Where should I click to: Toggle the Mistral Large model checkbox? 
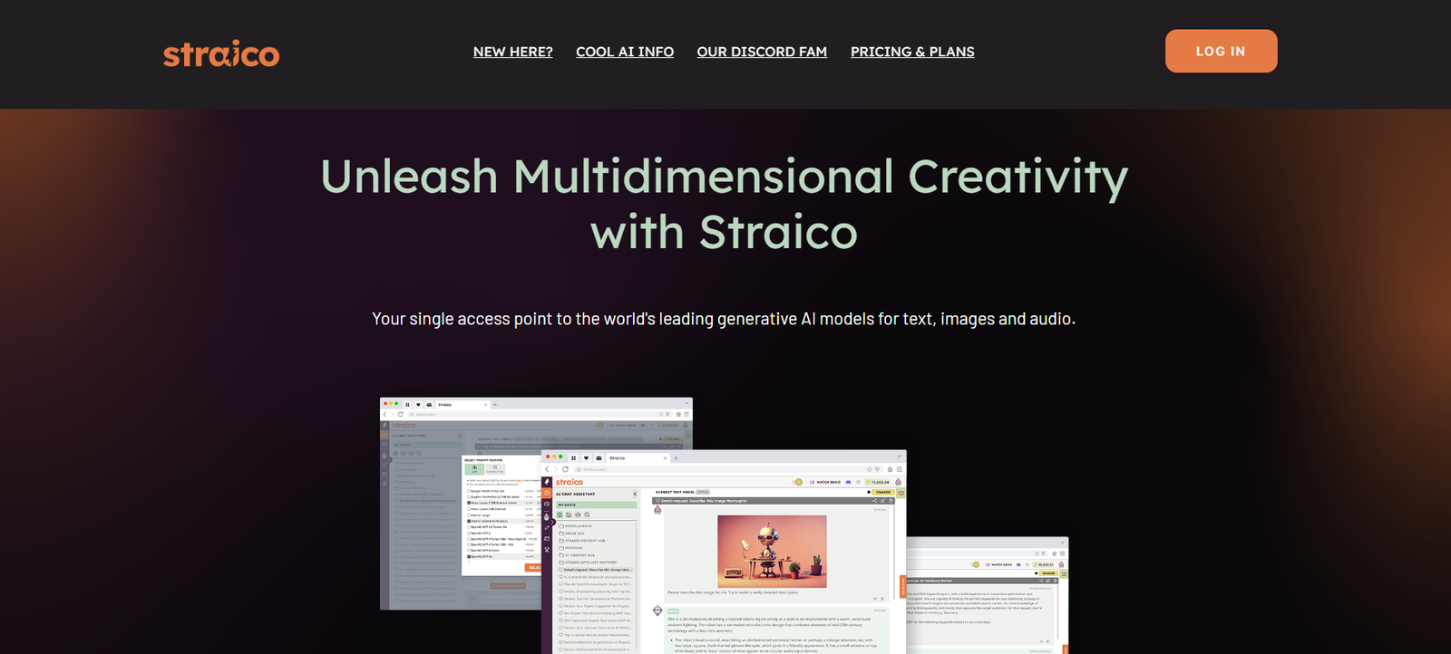[x=469, y=515]
